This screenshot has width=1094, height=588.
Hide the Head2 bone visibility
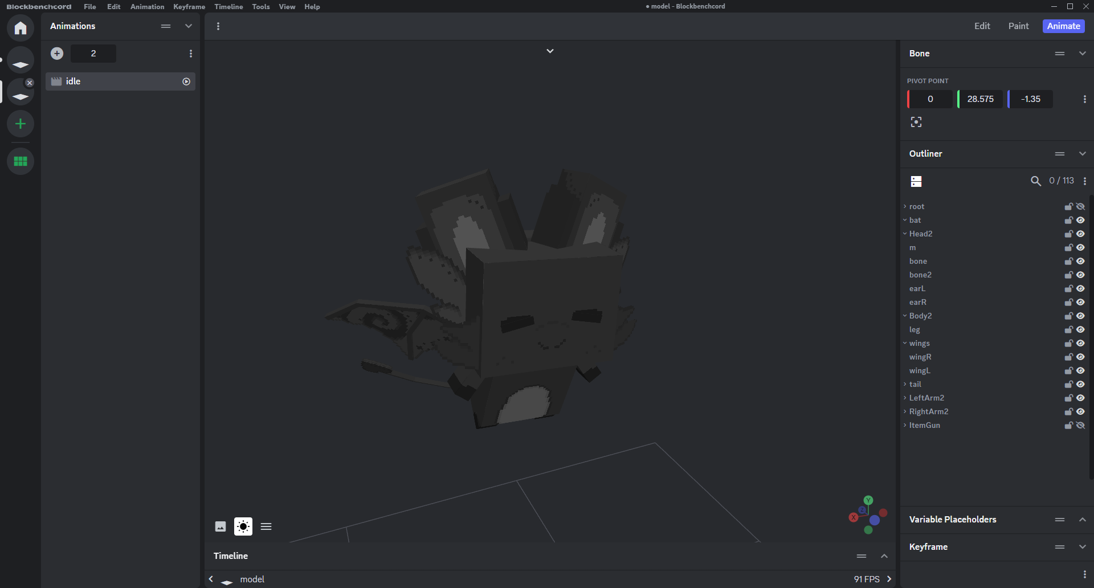1080,234
